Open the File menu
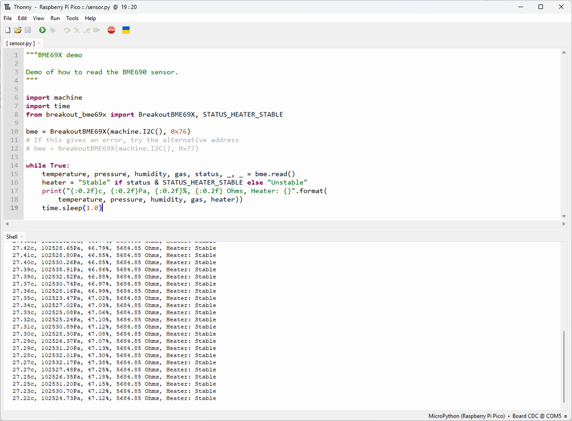The height and width of the screenshot is (421, 572). 8,18
